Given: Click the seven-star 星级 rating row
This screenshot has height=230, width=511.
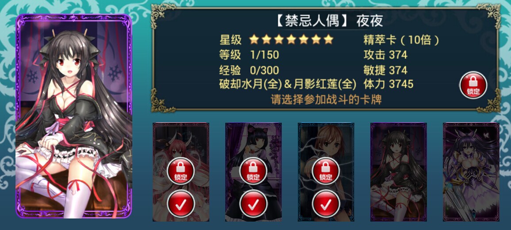Looking at the screenshot, I should click(277, 40).
